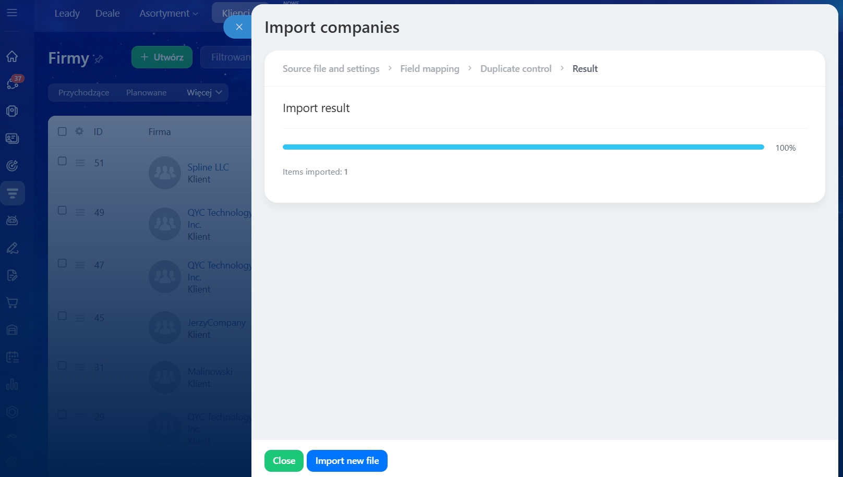
Task: Close the import side panel with X
Action: [x=239, y=27]
